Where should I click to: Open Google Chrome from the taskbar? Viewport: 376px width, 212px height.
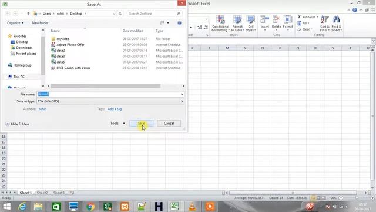(x=90, y=207)
